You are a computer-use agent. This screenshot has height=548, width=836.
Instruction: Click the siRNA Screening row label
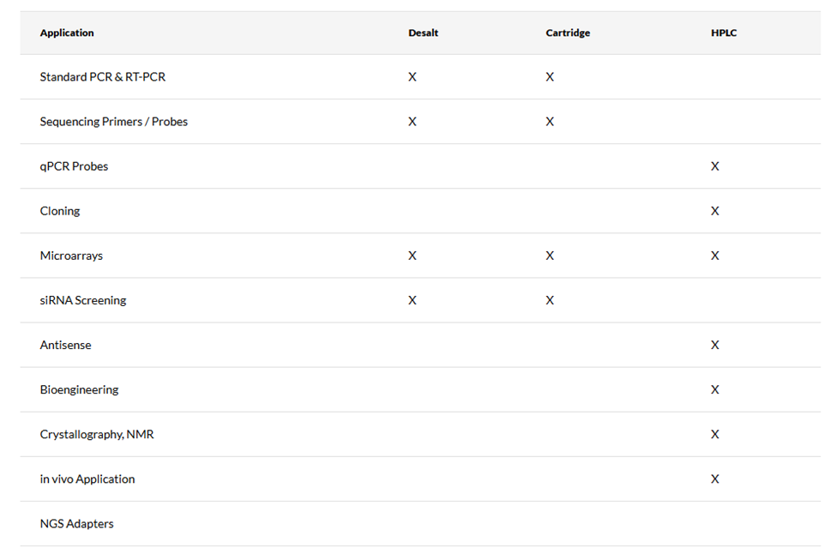click(x=83, y=300)
